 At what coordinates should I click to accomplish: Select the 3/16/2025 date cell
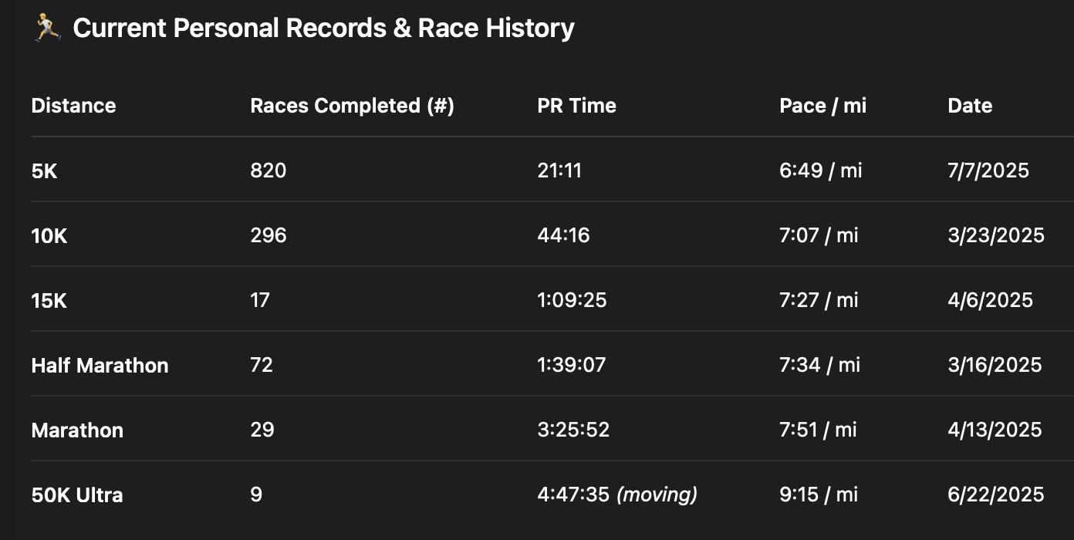[995, 365]
